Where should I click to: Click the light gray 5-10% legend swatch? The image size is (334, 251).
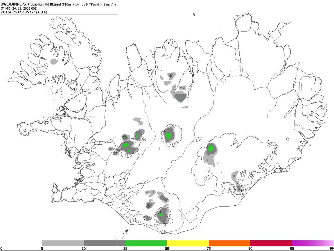coord(63,243)
